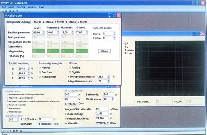Click the first icon in bottom toolbar
Image resolution: width=207 pixels, height=135 pixels.
tap(4, 131)
